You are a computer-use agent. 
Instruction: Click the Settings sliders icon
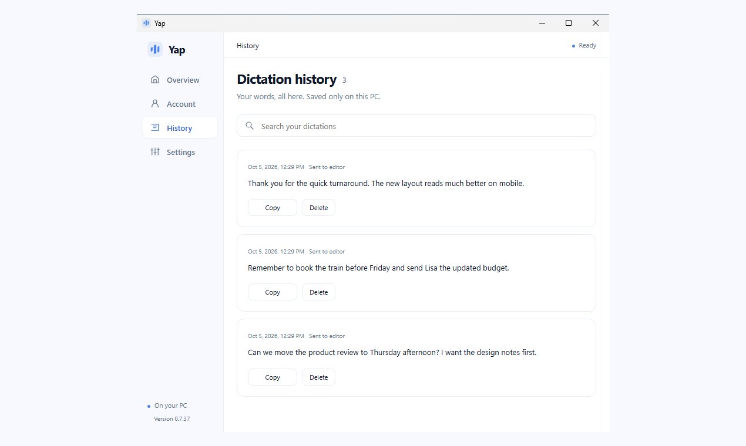pyautogui.click(x=155, y=152)
